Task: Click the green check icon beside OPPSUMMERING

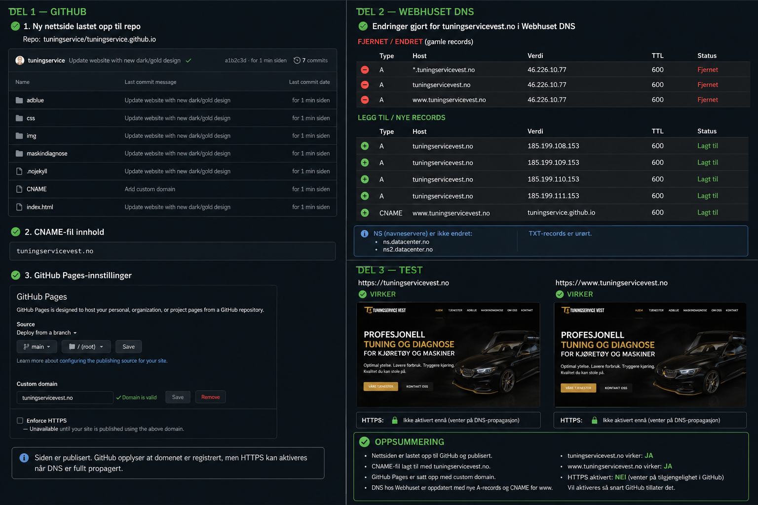Action: click(364, 442)
